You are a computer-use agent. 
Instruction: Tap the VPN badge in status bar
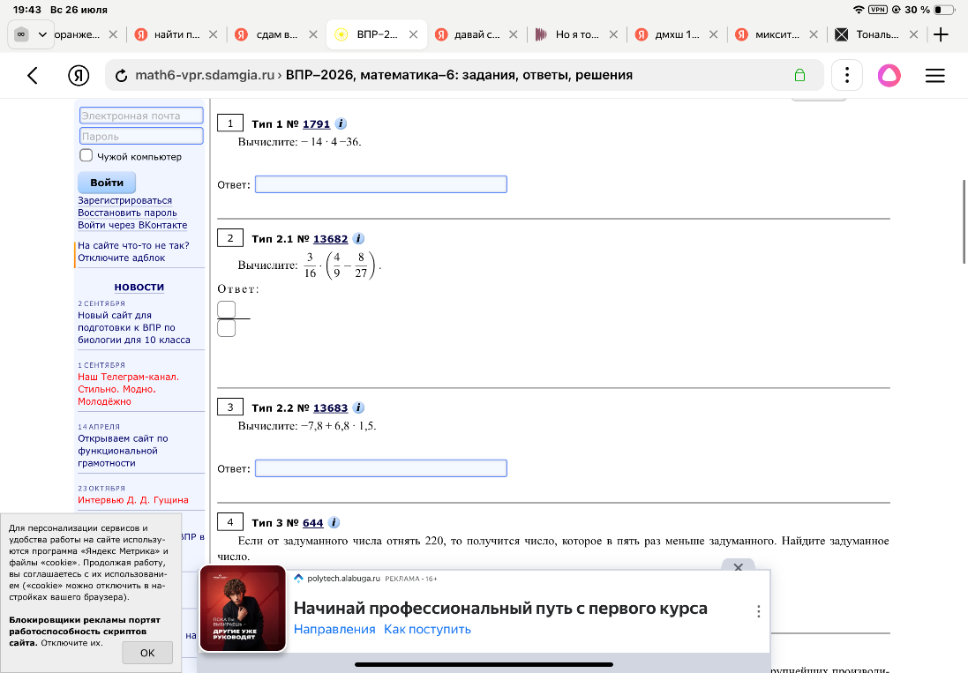(x=877, y=10)
